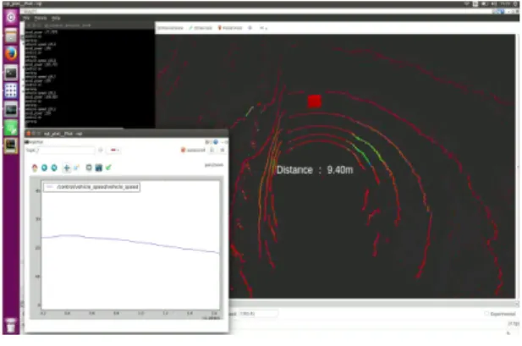
Task: Click the plot back-view arrow icon
Action: coord(44,168)
